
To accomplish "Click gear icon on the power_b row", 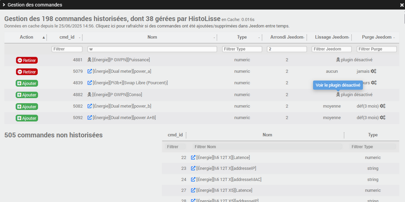I will 382,106.
